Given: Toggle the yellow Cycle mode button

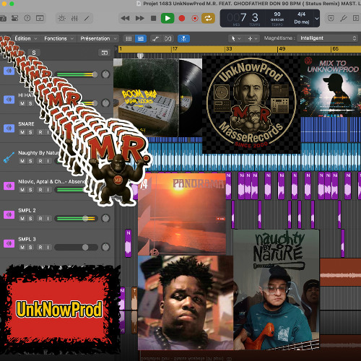Looking at the screenshot, I should point(208,18).
